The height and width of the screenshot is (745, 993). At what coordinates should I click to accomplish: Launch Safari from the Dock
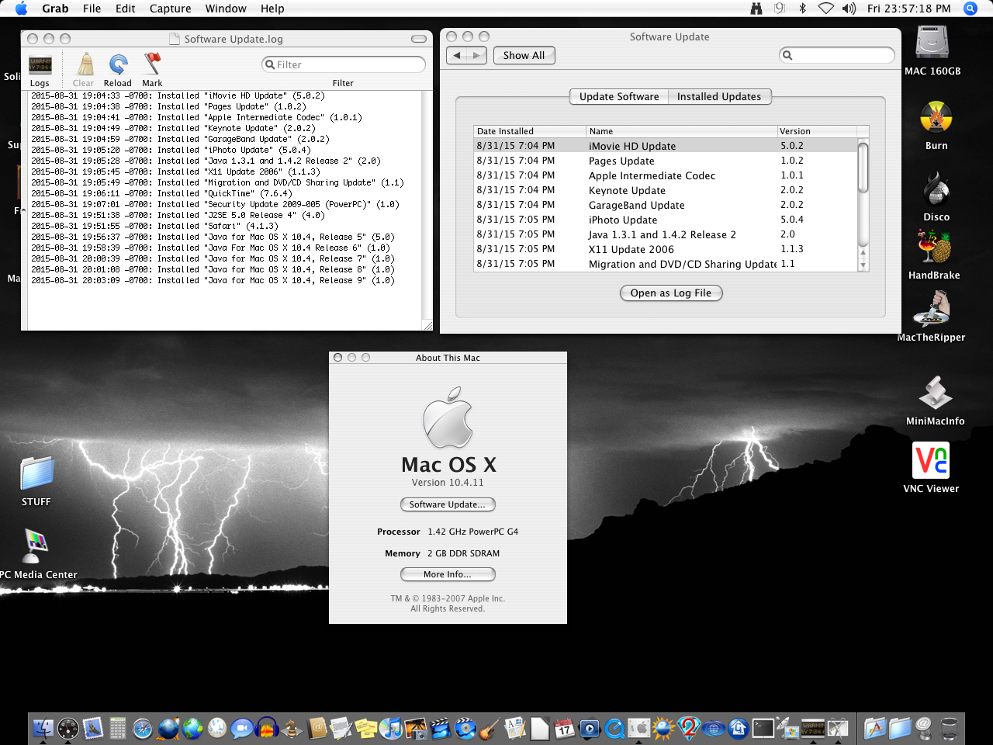143,728
